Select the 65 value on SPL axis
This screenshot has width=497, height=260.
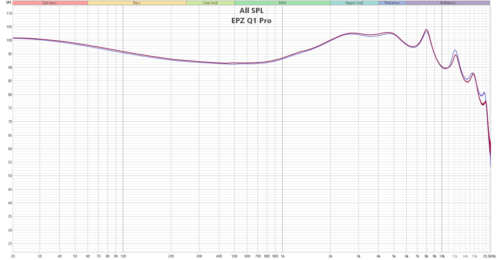pyautogui.click(x=10, y=135)
